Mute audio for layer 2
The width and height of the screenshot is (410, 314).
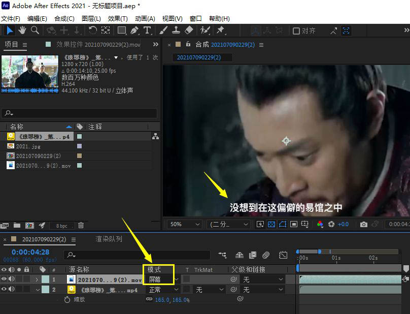tap(11, 289)
